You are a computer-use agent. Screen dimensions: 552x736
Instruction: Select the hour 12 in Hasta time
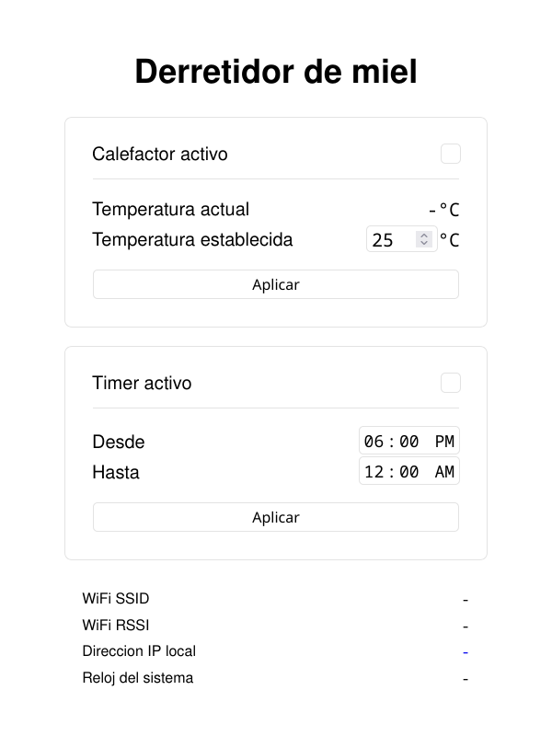(x=374, y=472)
